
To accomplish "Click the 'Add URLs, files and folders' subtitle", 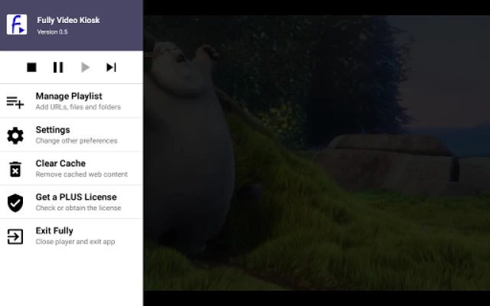I will coord(78,107).
